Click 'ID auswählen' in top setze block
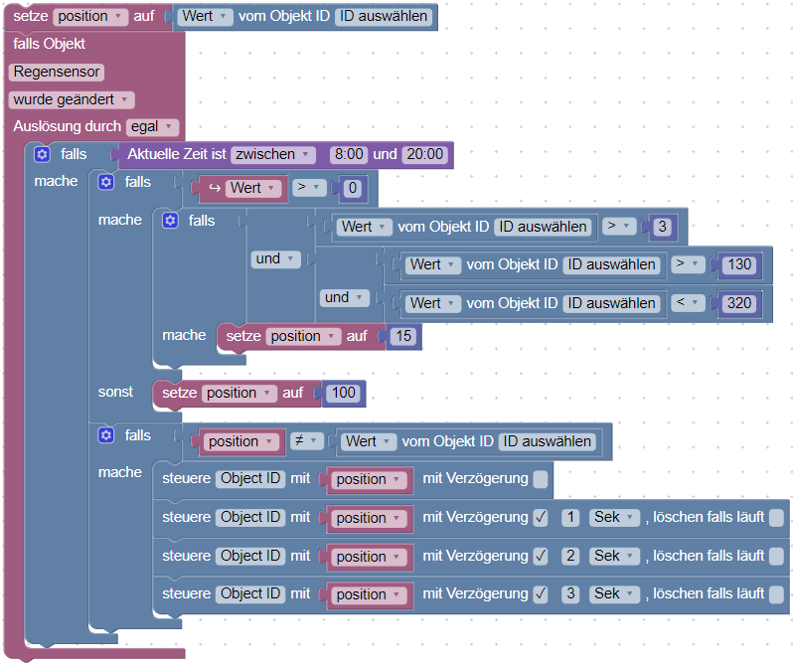The height and width of the screenshot is (666, 793). [384, 16]
